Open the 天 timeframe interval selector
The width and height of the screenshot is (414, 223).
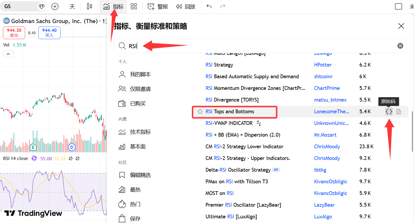click(72, 6)
